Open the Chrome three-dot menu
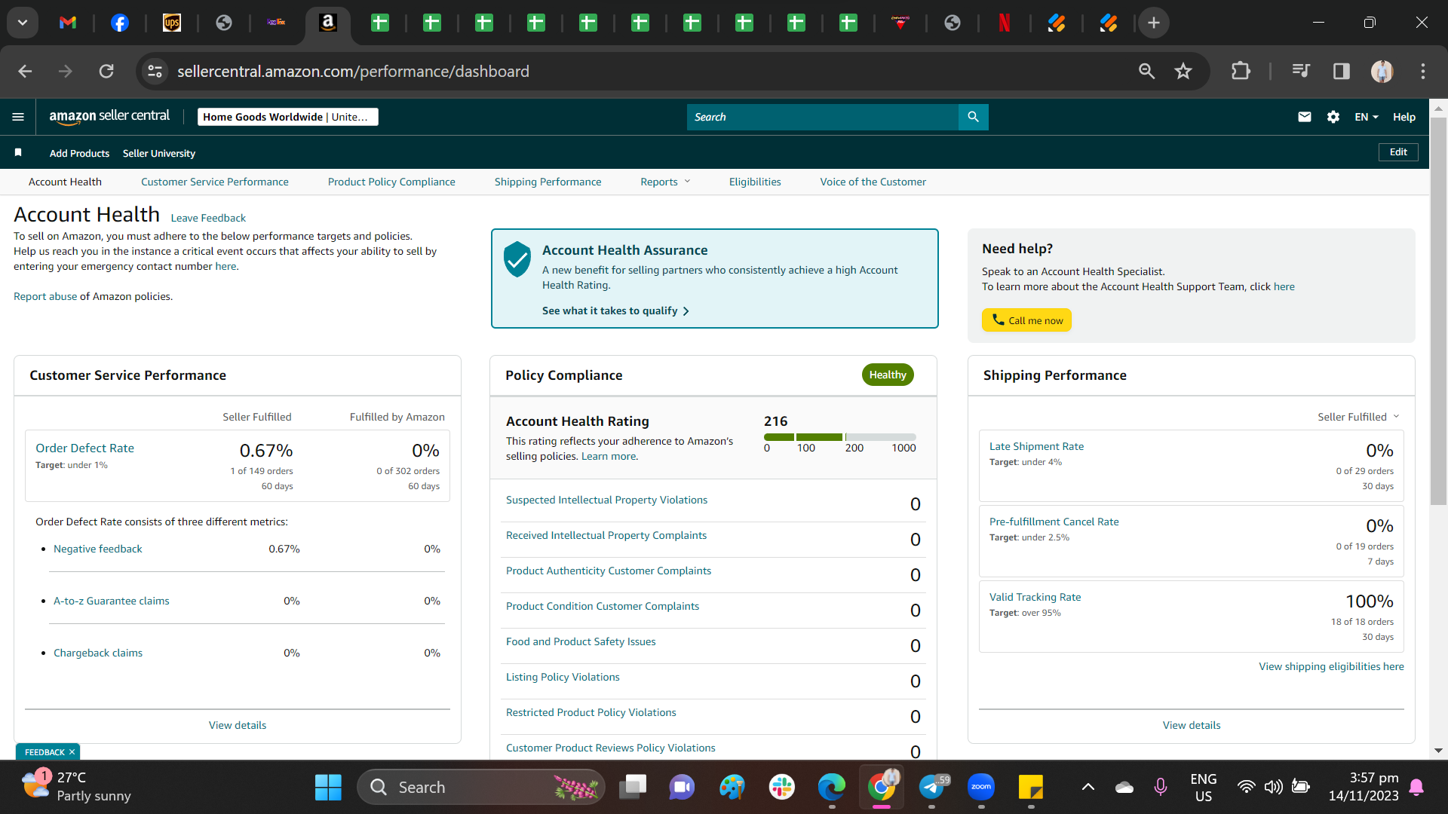Image resolution: width=1448 pixels, height=814 pixels. pyautogui.click(x=1422, y=71)
